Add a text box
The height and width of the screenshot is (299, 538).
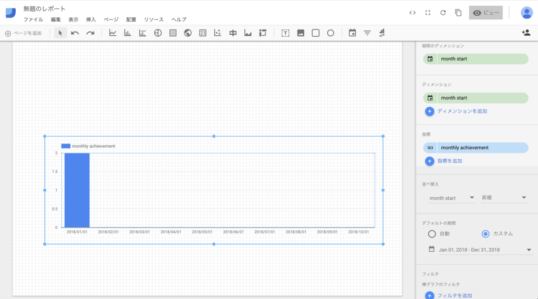tap(285, 33)
